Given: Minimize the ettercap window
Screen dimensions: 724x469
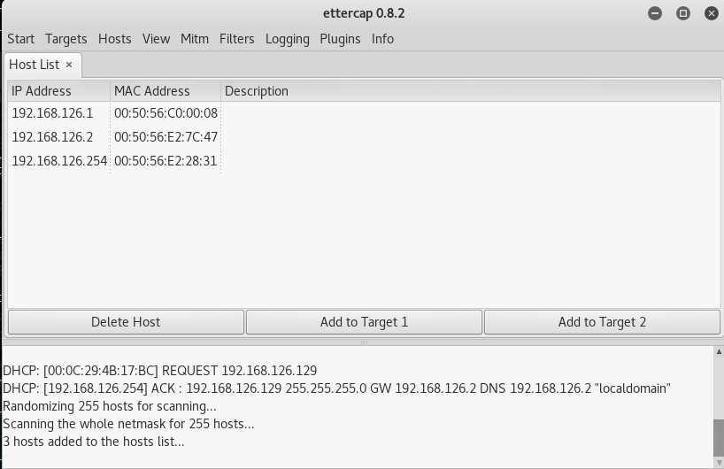Looking at the screenshot, I should [655, 13].
